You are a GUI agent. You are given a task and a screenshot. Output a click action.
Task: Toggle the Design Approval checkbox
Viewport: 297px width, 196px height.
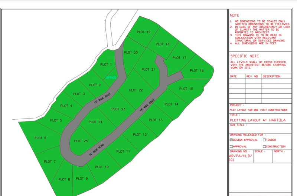[x=231, y=140]
